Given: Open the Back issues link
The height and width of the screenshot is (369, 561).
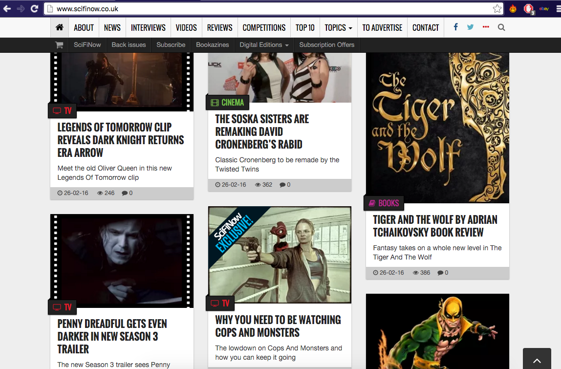Looking at the screenshot, I should click(129, 45).
